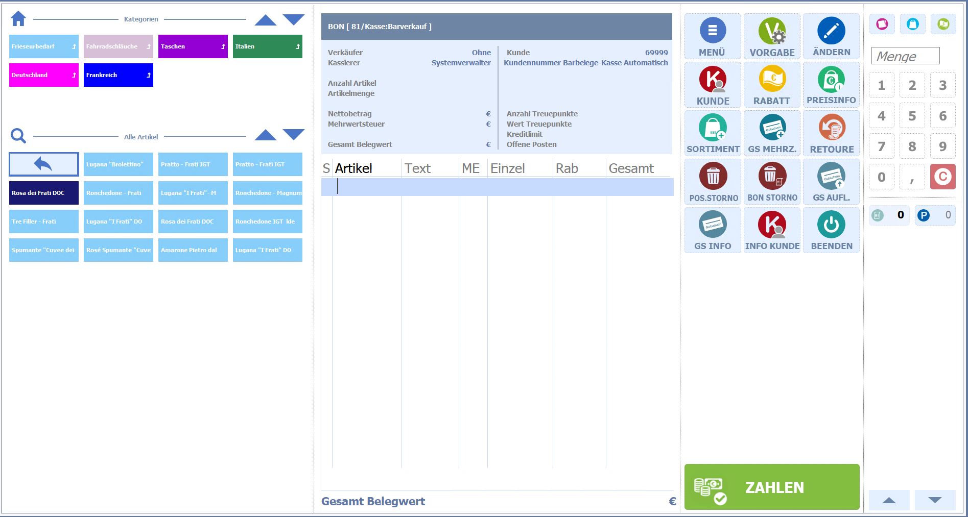
Task: Open the Friseurbedarf category
Action: pos(44,46)
